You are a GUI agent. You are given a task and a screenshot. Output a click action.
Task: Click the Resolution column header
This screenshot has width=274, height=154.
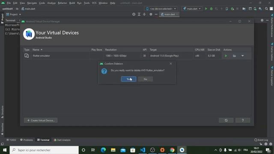point(111,50)
